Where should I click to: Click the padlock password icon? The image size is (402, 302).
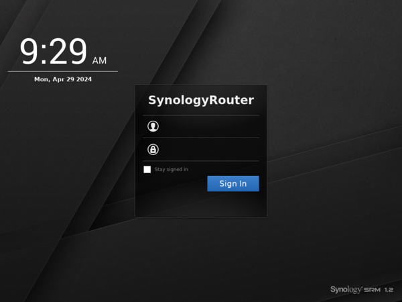click(153, 150)
